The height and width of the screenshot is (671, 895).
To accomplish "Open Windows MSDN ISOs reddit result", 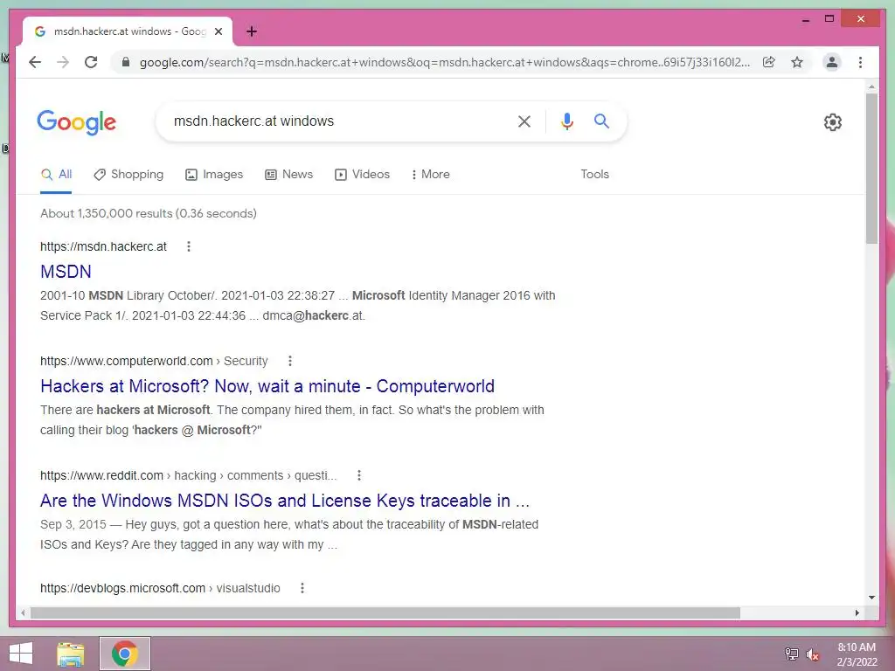I will click(285, 501).
